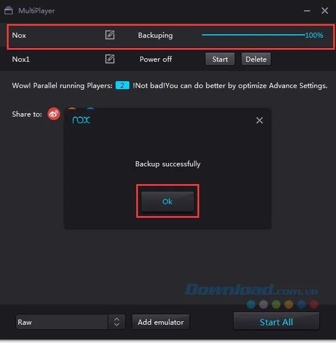Click the Power off status text
Image resolution: width=336 pixels, height=343 pixels.
coord(156,59)
